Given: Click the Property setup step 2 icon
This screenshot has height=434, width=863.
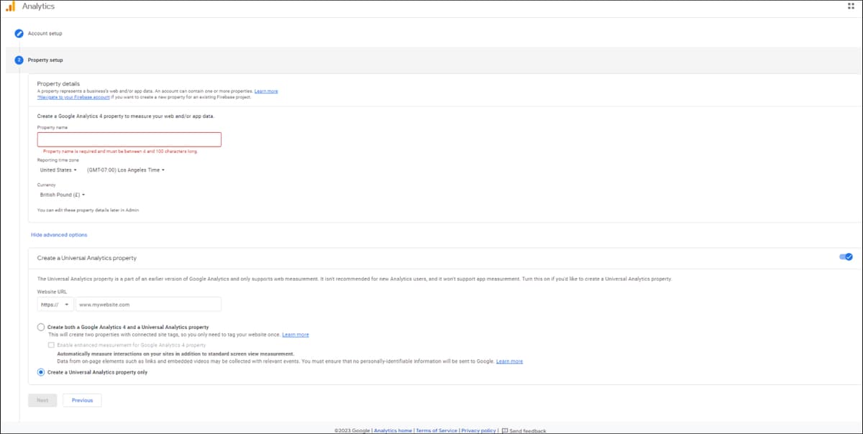Looking at the screenshot, I should pos(19,60).
